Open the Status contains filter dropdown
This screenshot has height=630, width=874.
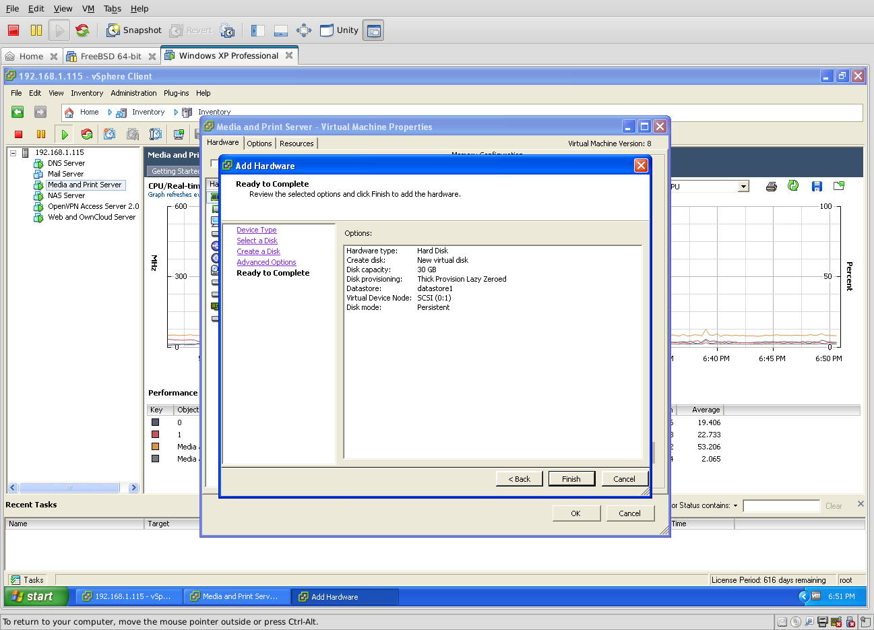click(x=735, y=505)
